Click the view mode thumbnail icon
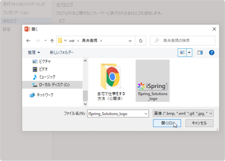This screenshot has width=225, height=161. point(182,52)
